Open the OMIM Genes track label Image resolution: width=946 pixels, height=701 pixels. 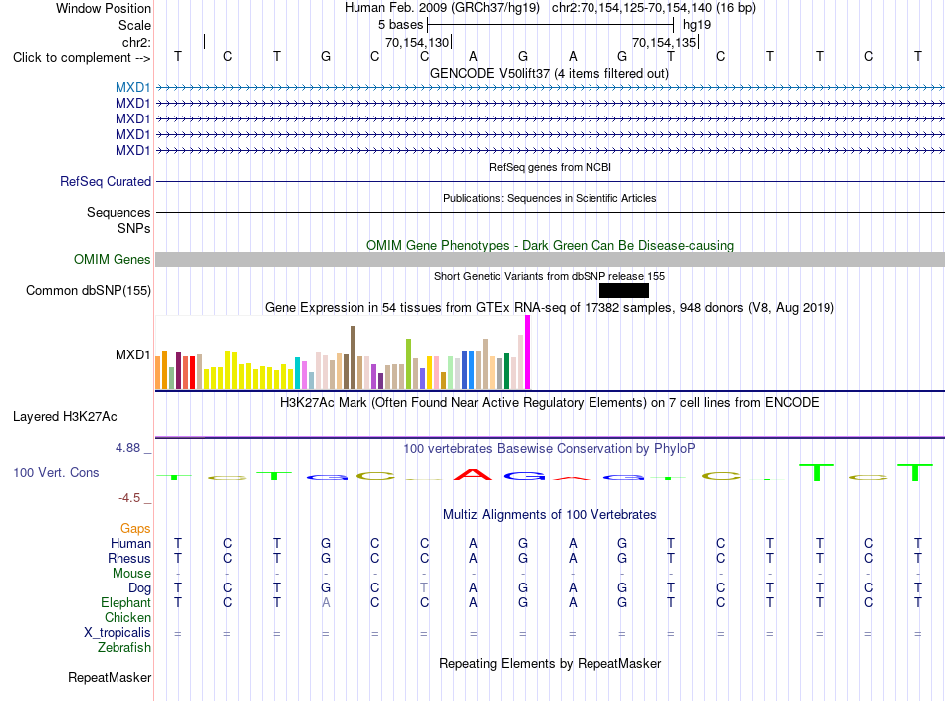(113, 260)
